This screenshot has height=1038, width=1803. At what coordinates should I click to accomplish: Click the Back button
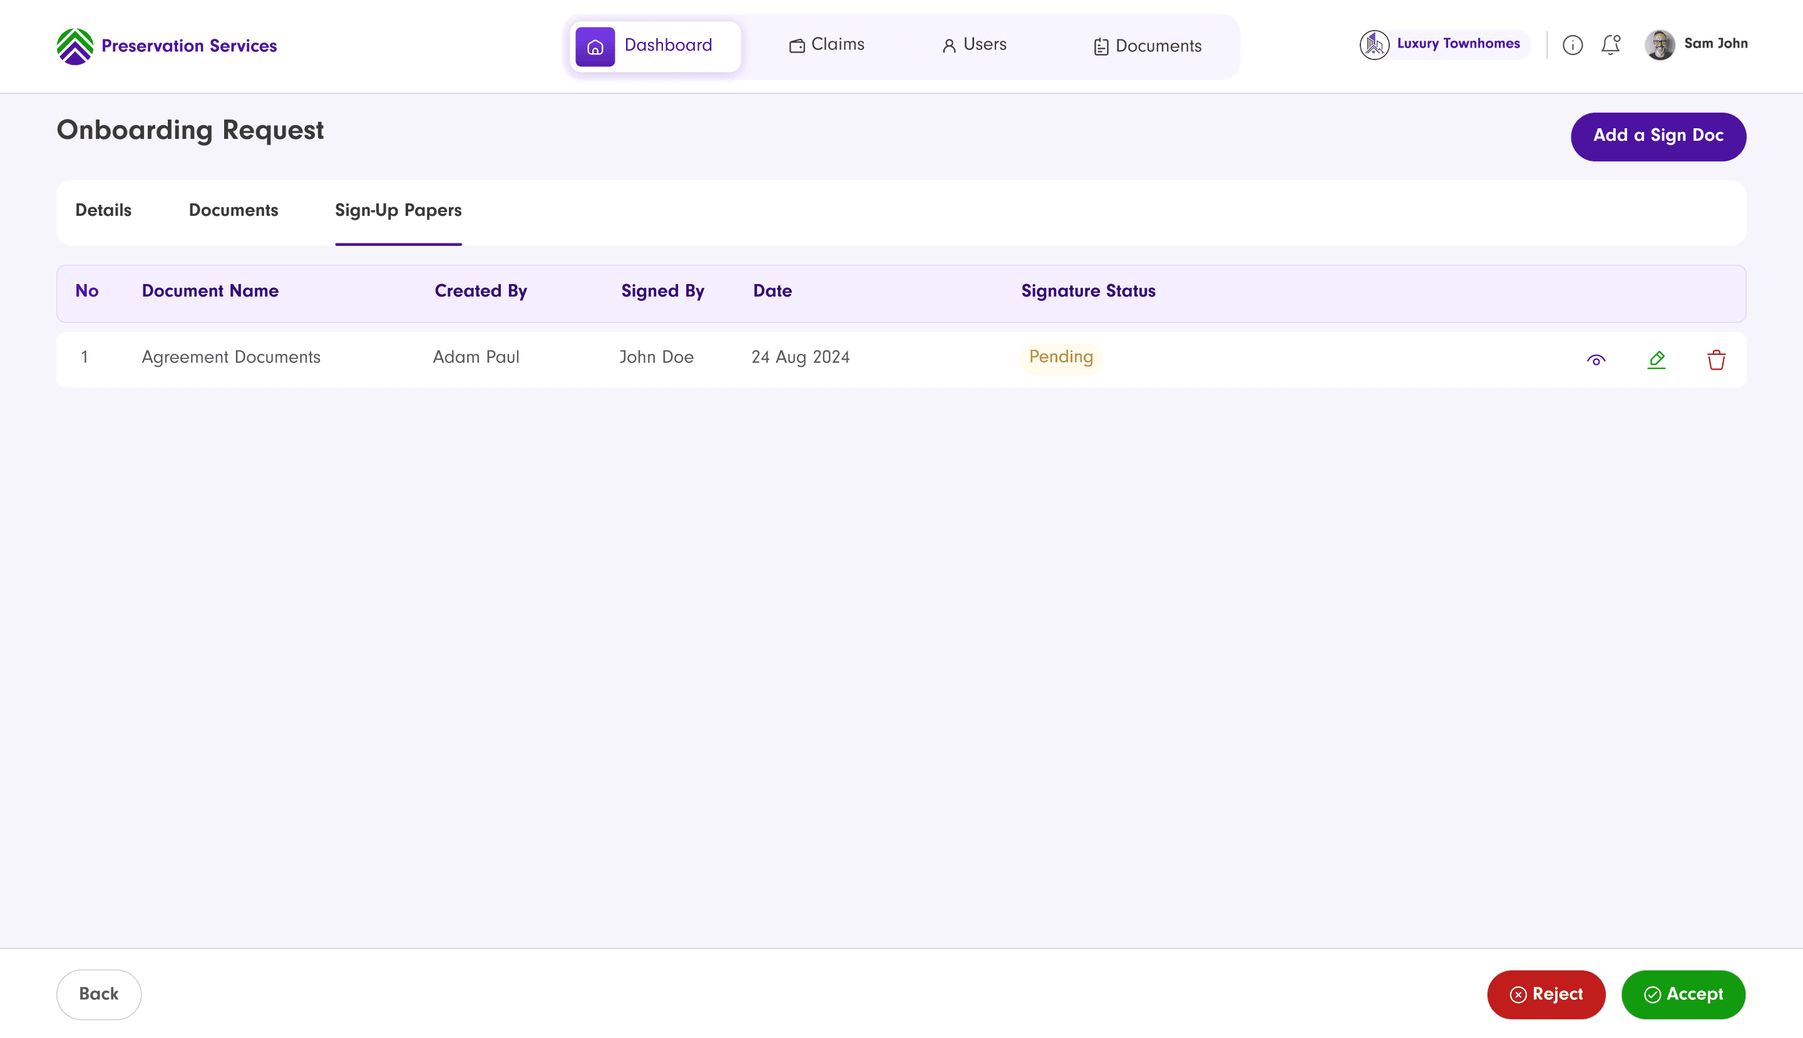click(x=98, y=994)
